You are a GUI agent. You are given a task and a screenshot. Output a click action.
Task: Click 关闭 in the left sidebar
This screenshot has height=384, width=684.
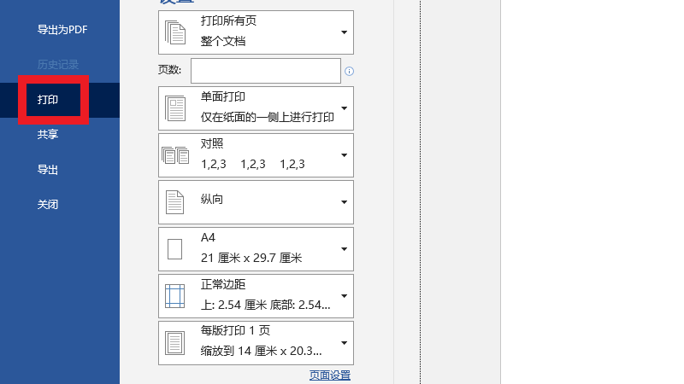pos(48,205)
